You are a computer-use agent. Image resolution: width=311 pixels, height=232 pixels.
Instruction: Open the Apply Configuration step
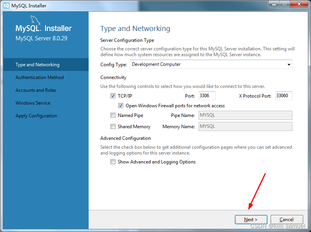click(36, 115)
